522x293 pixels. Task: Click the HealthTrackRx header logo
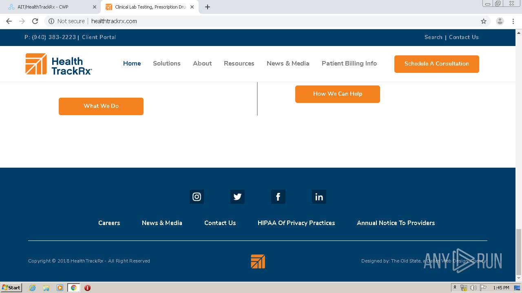(x=59, y=64)
